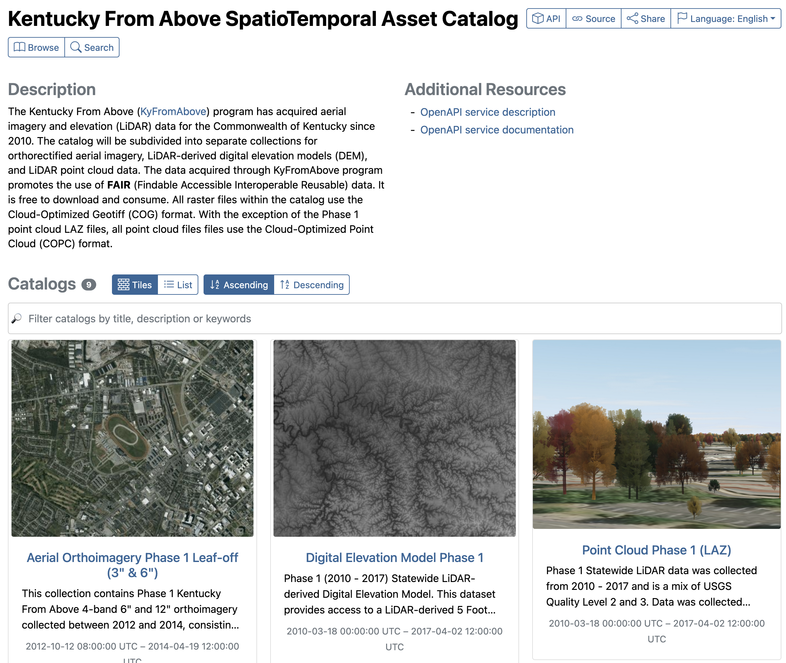The image size is (786, 663).
Task: Click the Additional Resources heading
Action: 485,90
